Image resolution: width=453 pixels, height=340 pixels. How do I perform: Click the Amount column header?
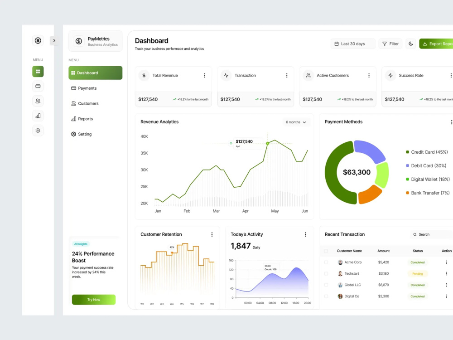[383, 251]
